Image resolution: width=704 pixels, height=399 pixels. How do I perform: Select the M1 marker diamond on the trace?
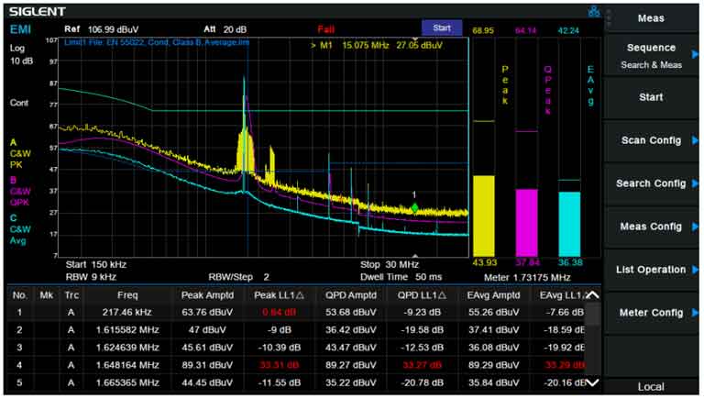[414, 208]
